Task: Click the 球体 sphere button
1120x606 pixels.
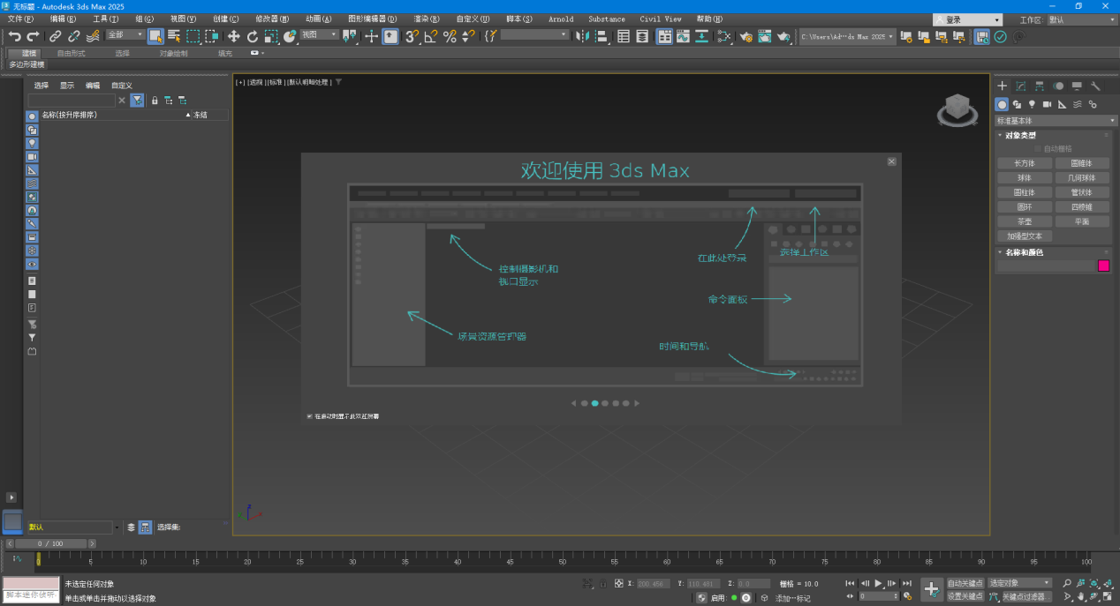Action: pyautogui.click(x=1025, y=177)
